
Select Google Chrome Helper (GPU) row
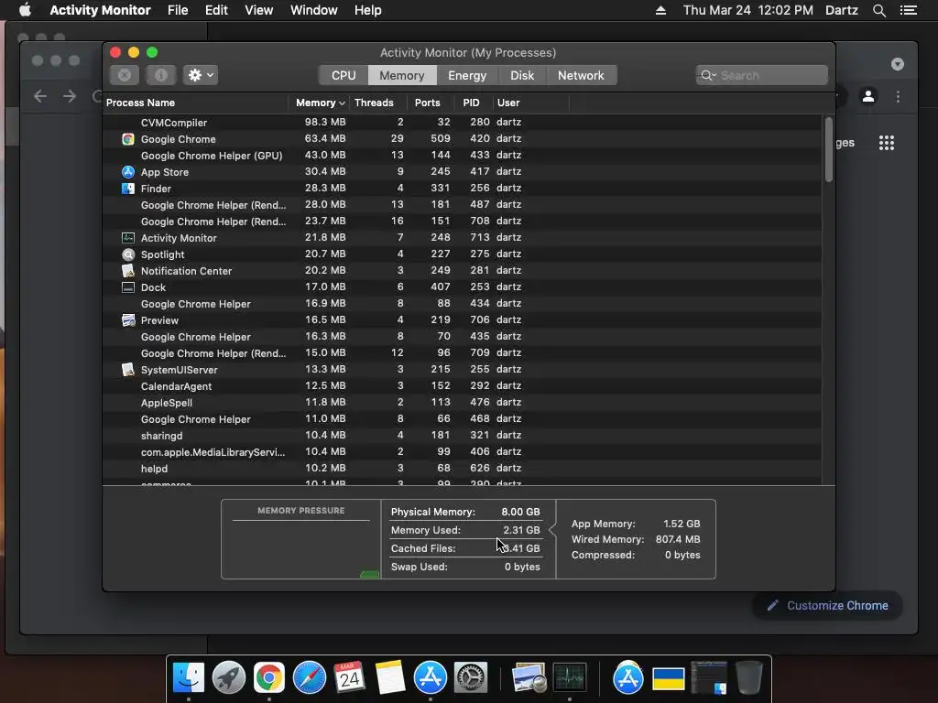tap(462, 155)
